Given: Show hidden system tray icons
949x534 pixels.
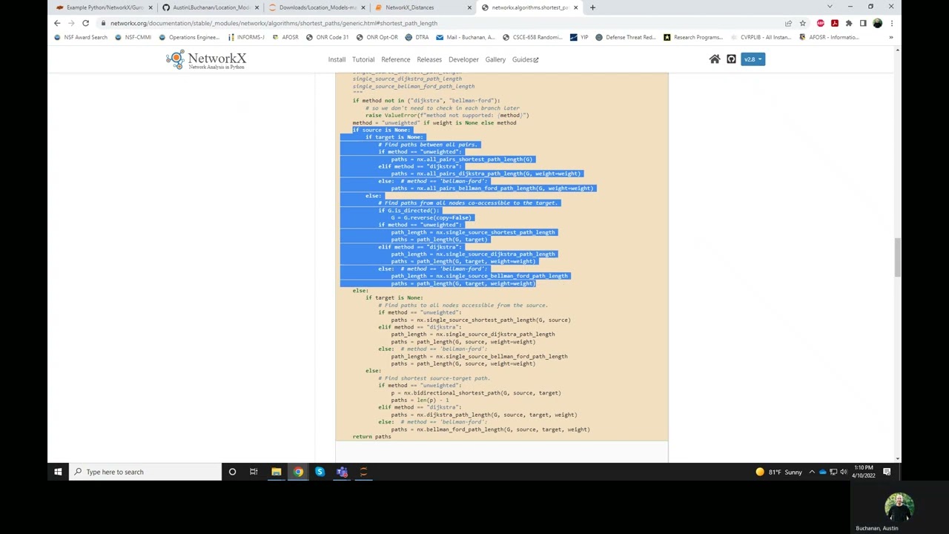Looking at the screenshot, I should pyautogui.click(x=812, y=472).
